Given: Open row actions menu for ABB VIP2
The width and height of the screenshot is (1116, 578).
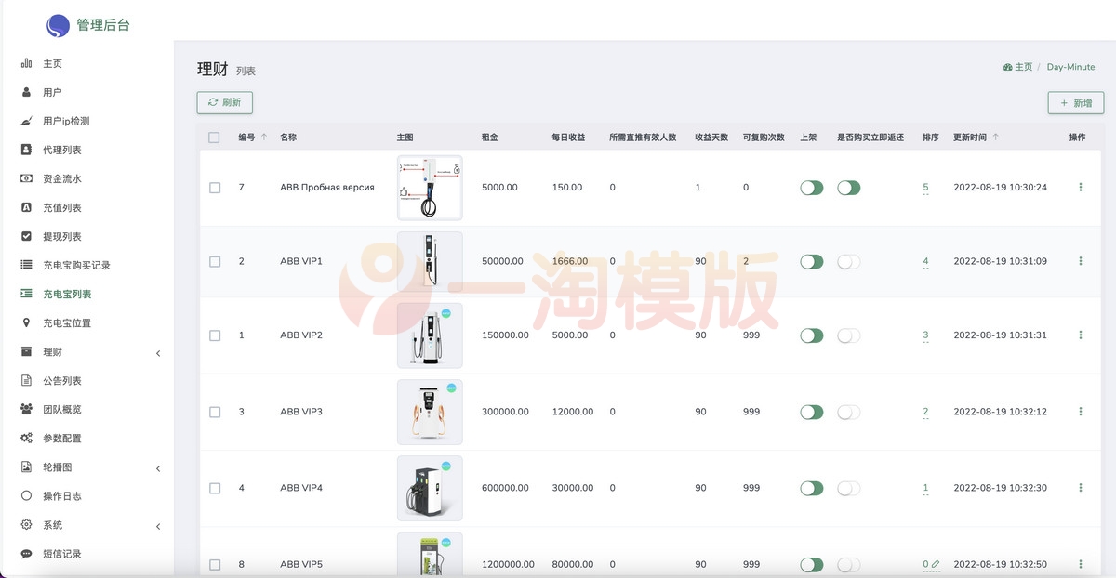Looking at the screenshot, I should (1081, 335).
